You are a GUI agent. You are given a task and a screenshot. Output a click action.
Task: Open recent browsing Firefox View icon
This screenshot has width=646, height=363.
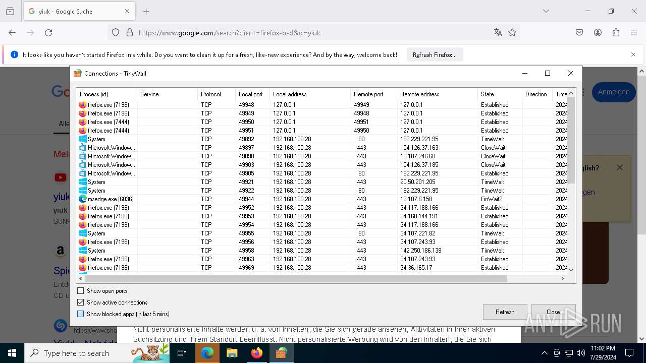click(x=10, y=11)
